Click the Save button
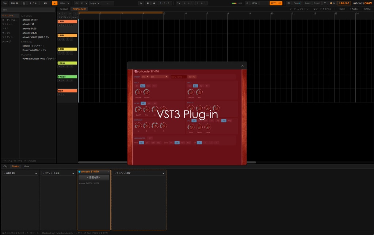The width and height of the screenshot is (374, 235). (x=297, y=3)
